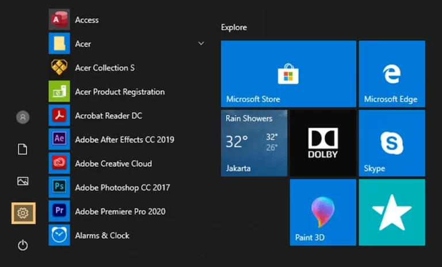
Task: Open Adobe Photoshop CC 2017 icon
Action: click(59, 187)
